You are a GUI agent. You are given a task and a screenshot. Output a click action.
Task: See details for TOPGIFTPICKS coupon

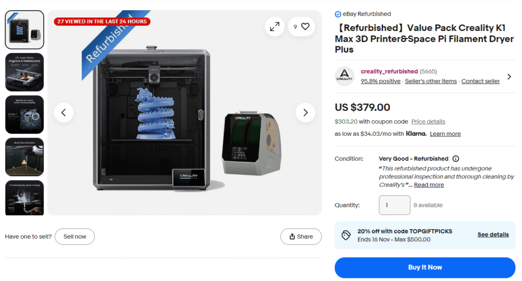pyautogui.click(x=493, y=235)
